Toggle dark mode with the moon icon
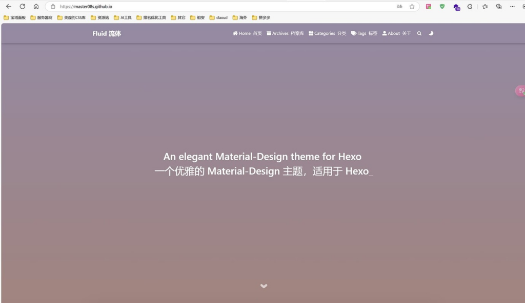525x303 pixels. tap(431, 33)
